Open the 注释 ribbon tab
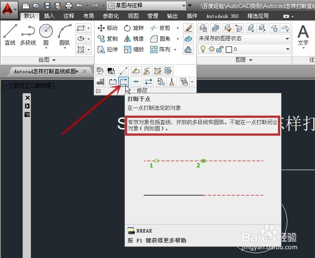Viewport: 315px width, 258px height. pyautogui.click(x=69, y=16)
